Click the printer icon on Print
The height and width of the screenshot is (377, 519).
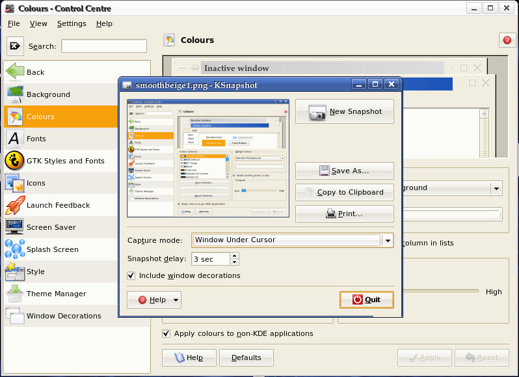(x=331, y=214)
